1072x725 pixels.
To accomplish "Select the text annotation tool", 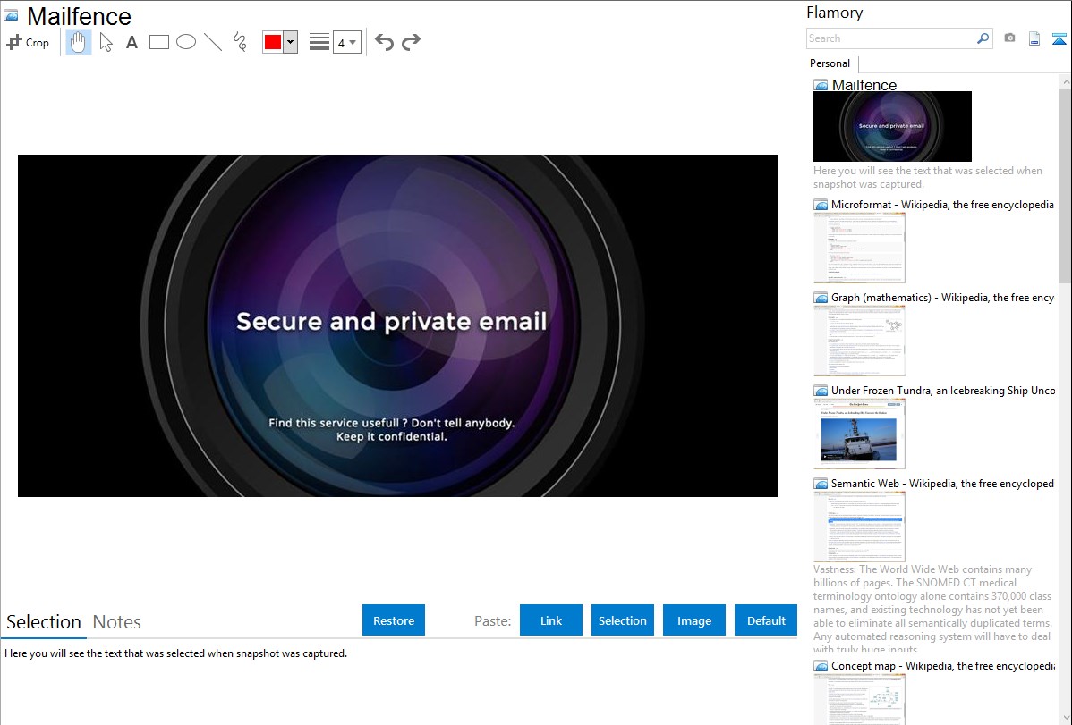I will pos(132,42).
